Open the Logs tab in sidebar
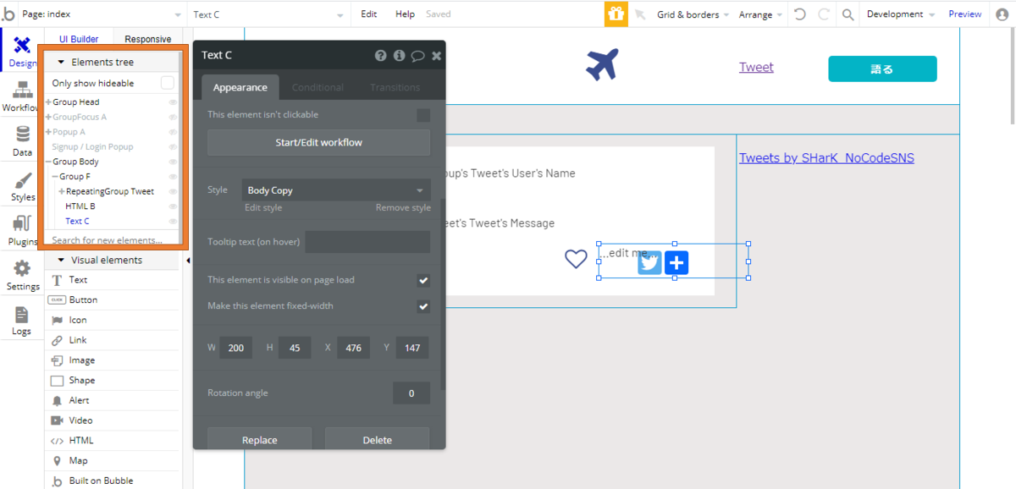The image size is (1016, 489). [x=22, y=320]
